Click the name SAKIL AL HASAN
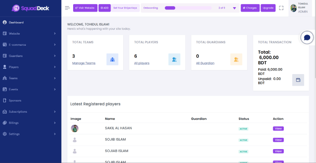 (x=118, y=128)
